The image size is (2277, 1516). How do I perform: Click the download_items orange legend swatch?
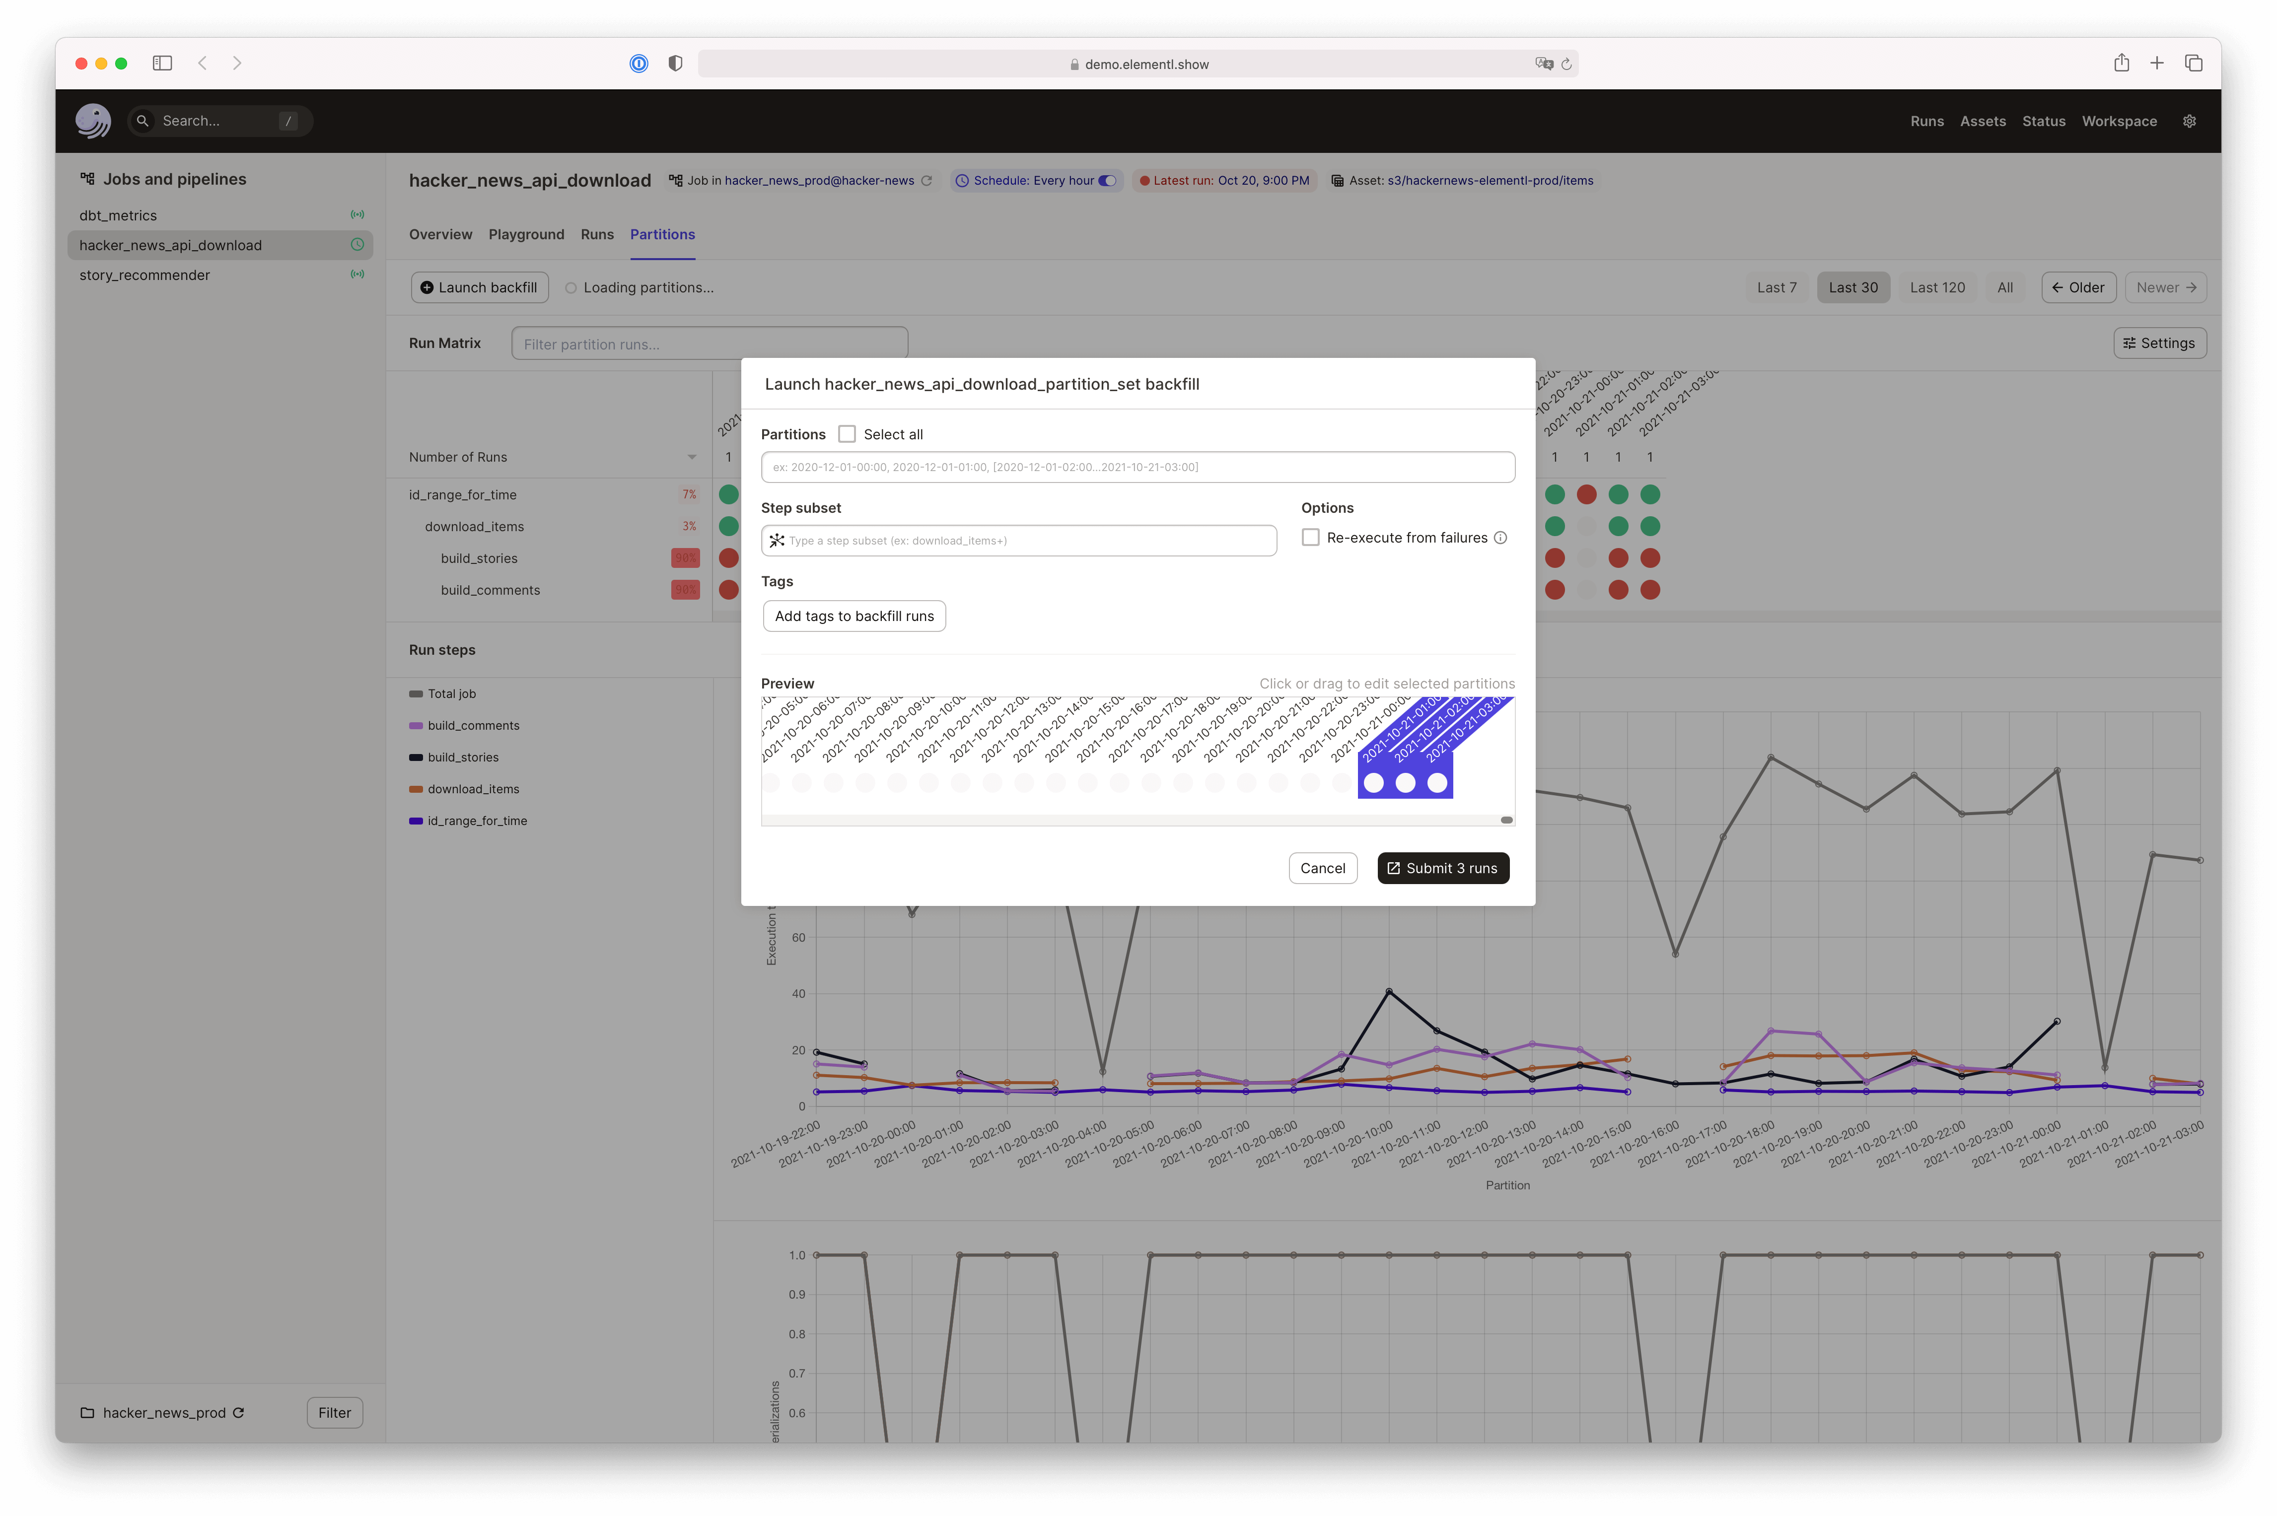pos(416,789)
